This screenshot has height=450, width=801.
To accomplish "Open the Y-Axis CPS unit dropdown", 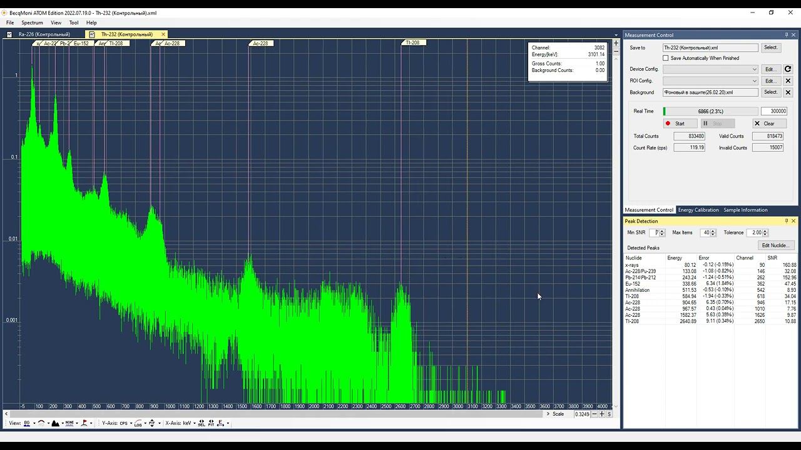I will tap(126, 423).
